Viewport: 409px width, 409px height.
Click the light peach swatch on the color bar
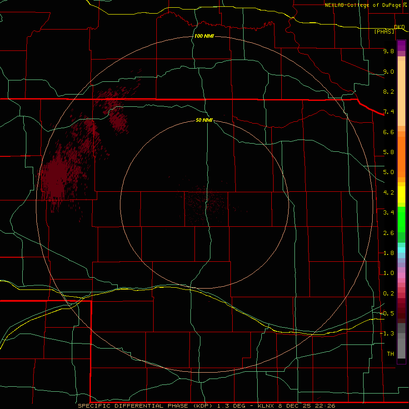click(401, 93)
